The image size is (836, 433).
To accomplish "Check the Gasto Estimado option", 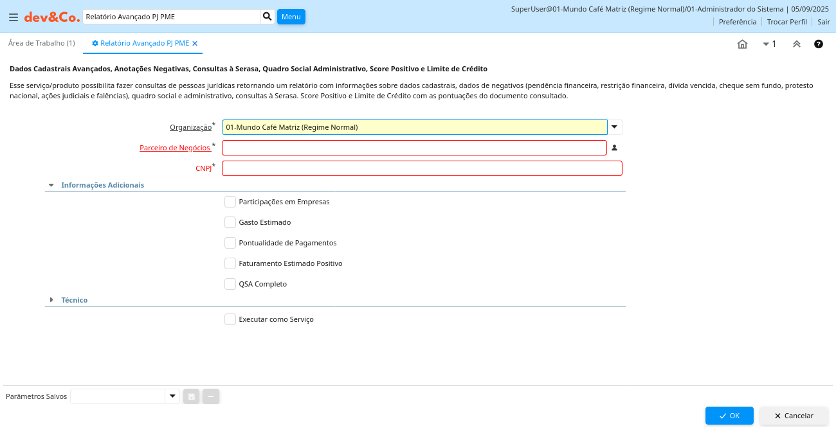I will (x=230, y=222).
